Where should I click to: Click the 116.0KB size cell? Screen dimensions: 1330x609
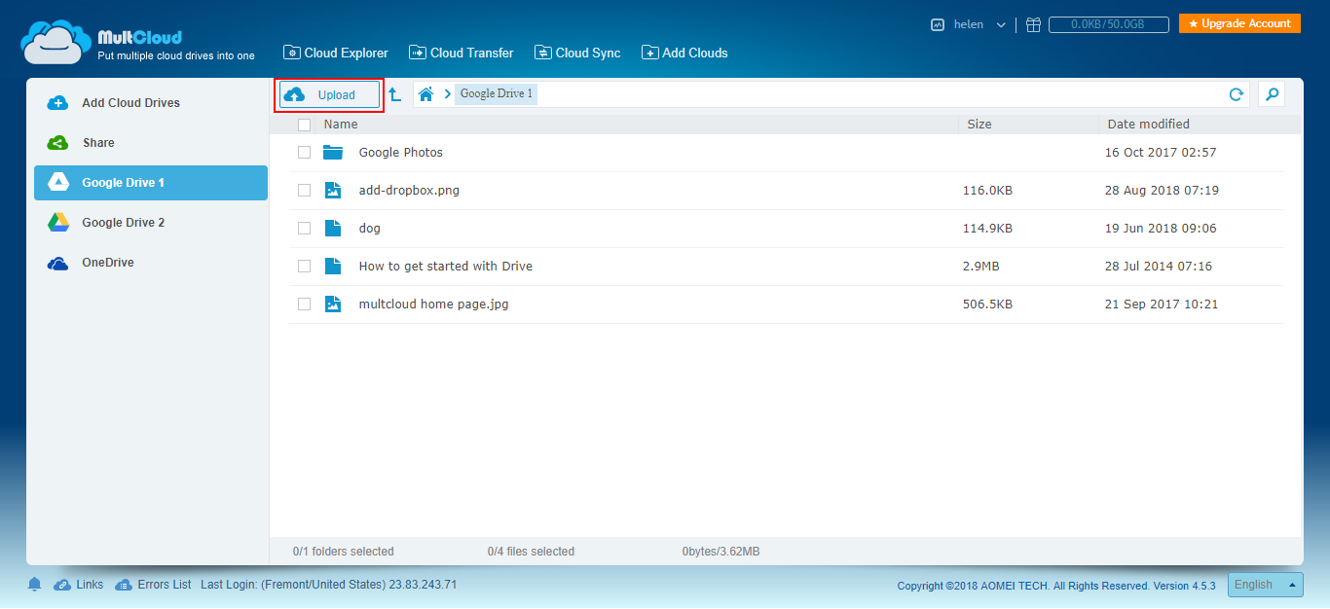pos(987,190)
